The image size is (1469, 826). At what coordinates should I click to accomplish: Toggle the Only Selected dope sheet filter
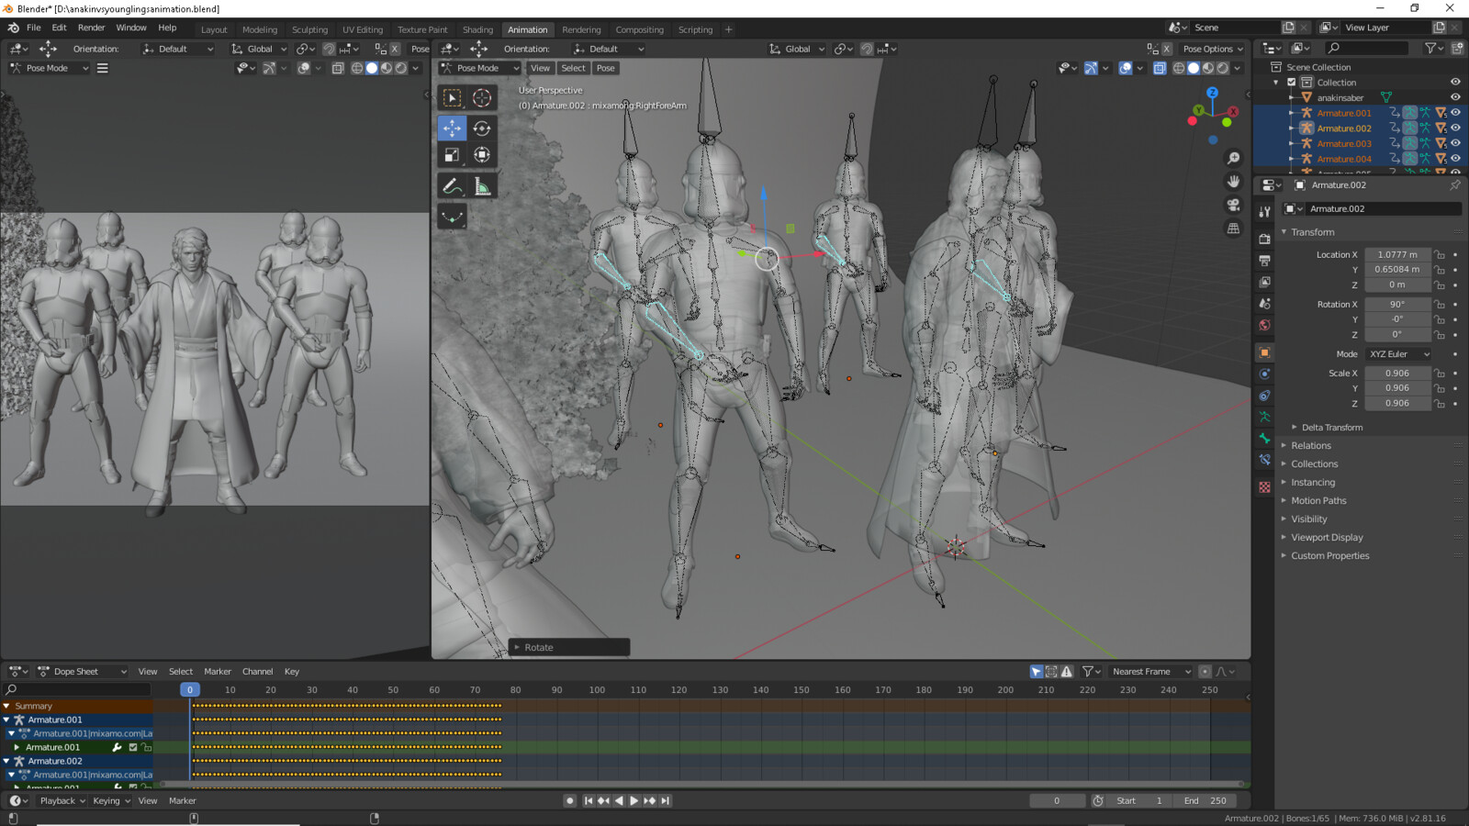[x=1036, y=671]
